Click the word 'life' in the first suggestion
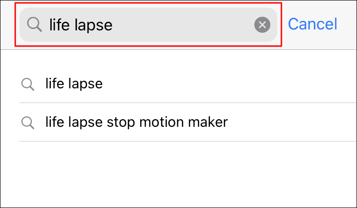 (x=55, y=84)
